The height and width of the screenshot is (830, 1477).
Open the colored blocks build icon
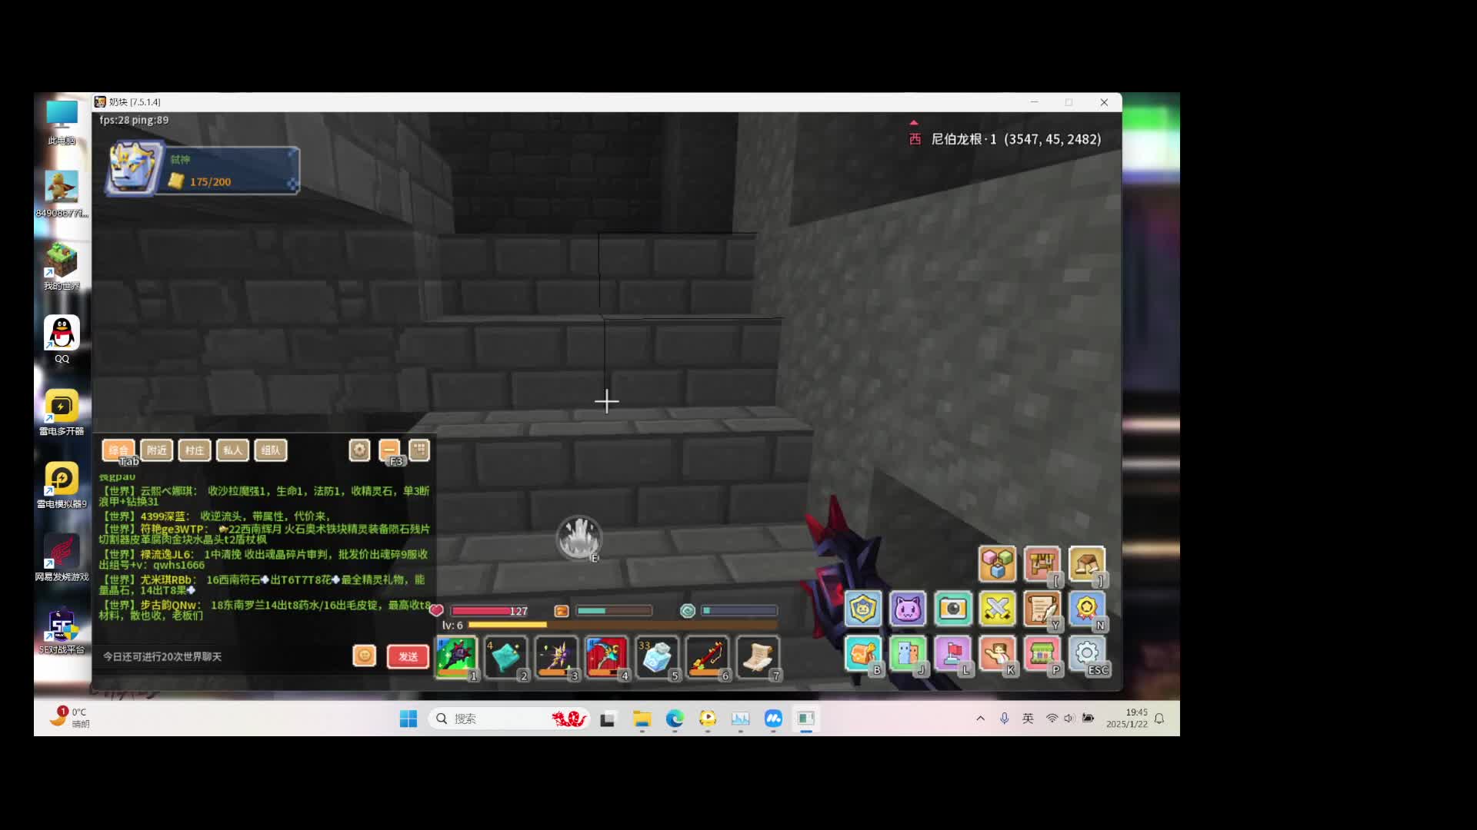point(997,564)
